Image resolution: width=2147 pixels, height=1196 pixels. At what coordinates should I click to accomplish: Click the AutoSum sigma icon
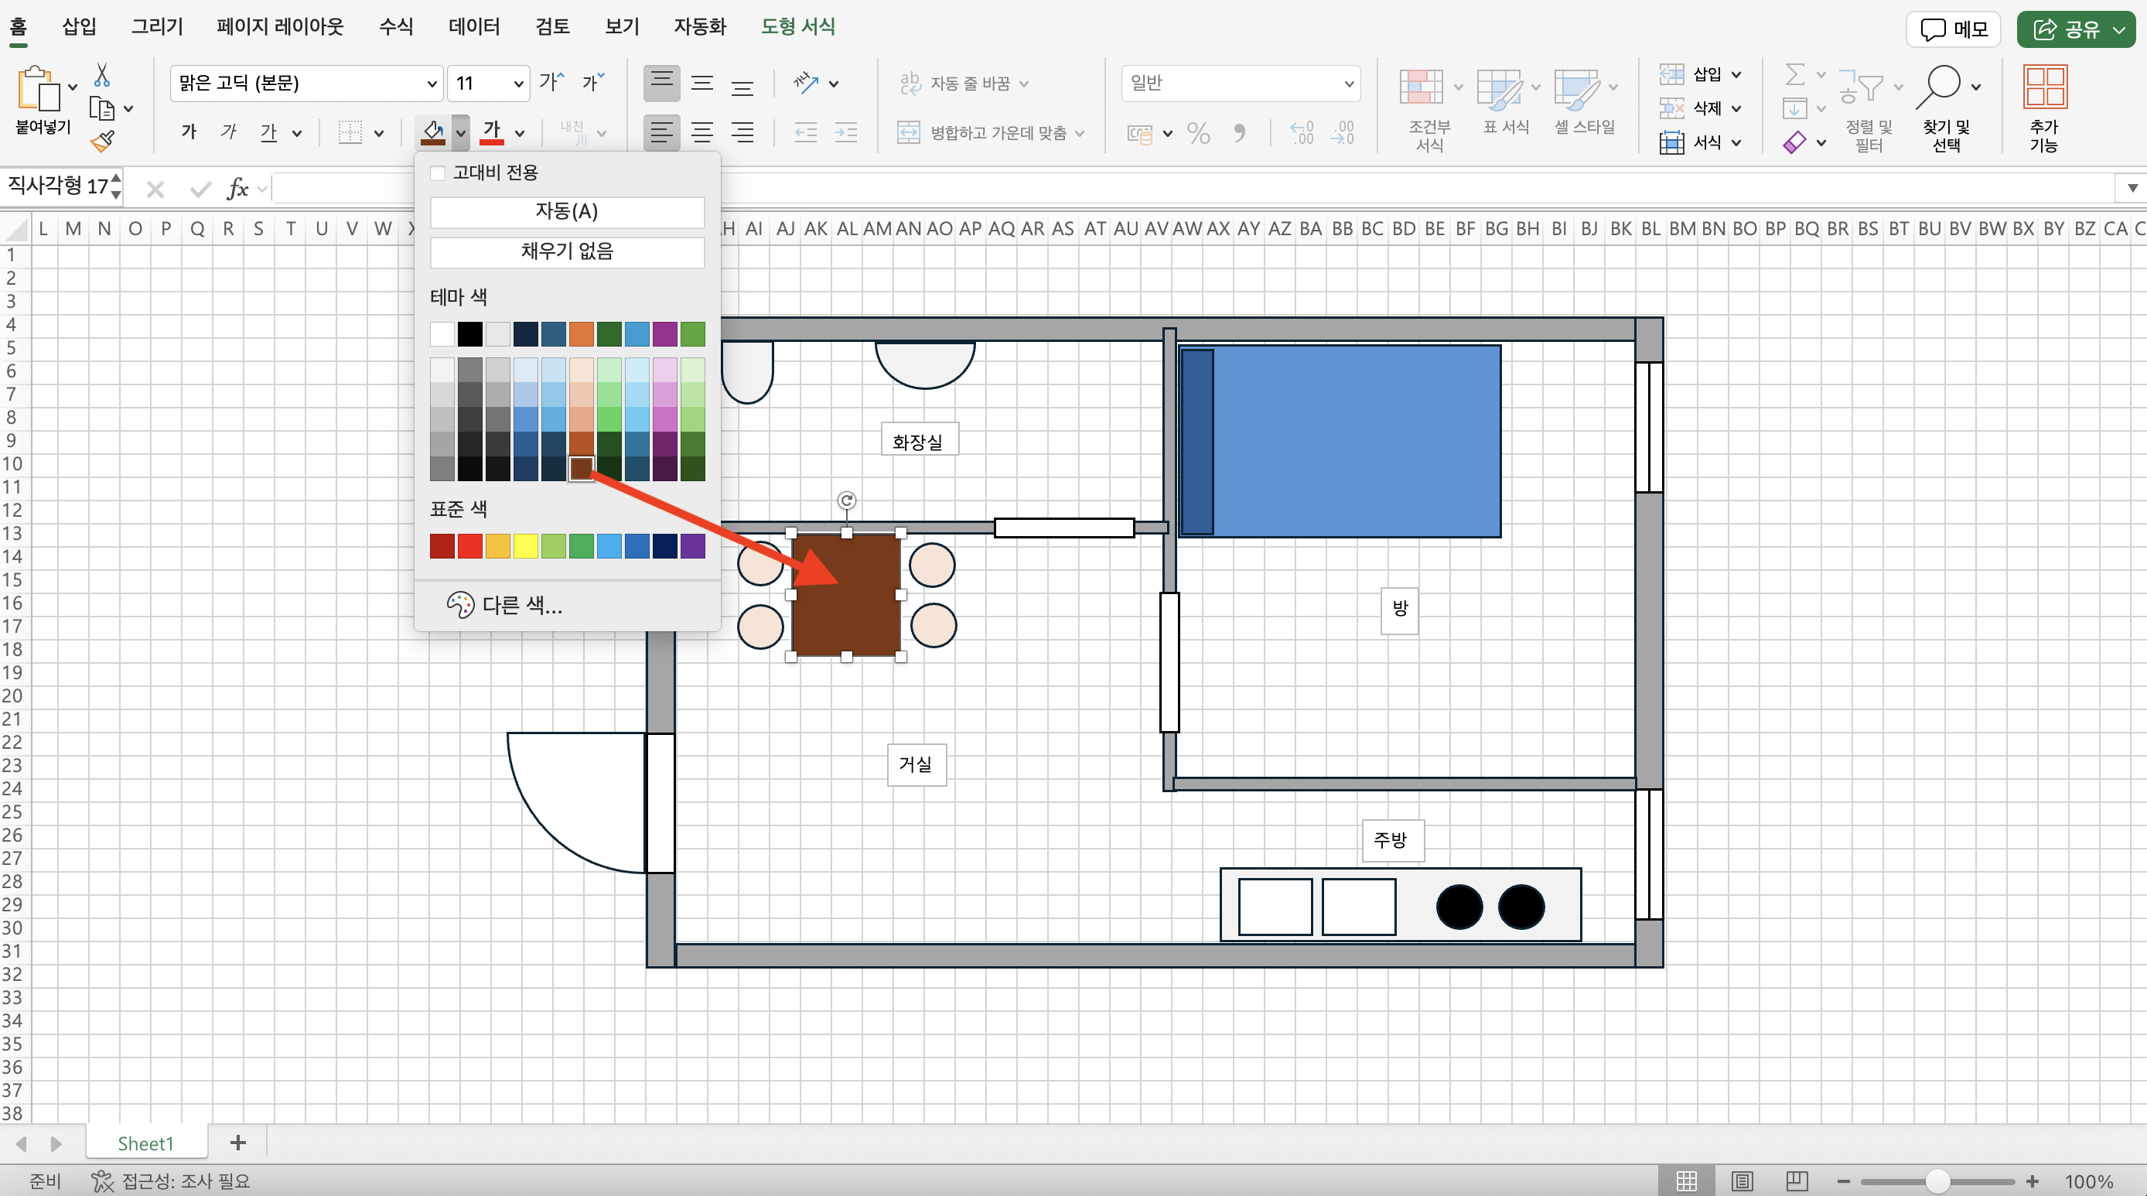click(1795, 75)
